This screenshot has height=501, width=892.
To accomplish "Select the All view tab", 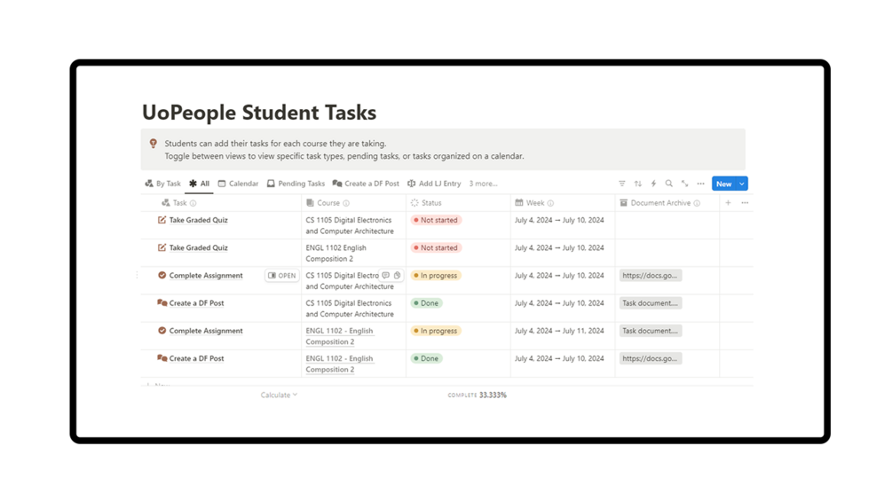I will pos(199,184).
